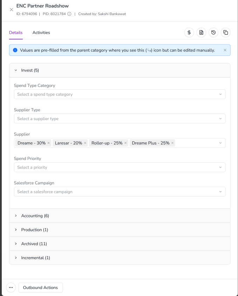Remove the Roller-up - 25% supplier tag
Viewport: 238px width, 296px height.
coord(125,143)
